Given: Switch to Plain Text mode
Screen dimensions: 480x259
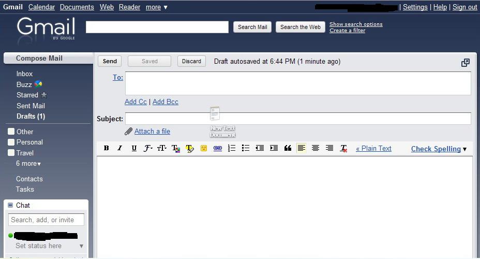Looking at the screenshot, I should tap(373, 148).
